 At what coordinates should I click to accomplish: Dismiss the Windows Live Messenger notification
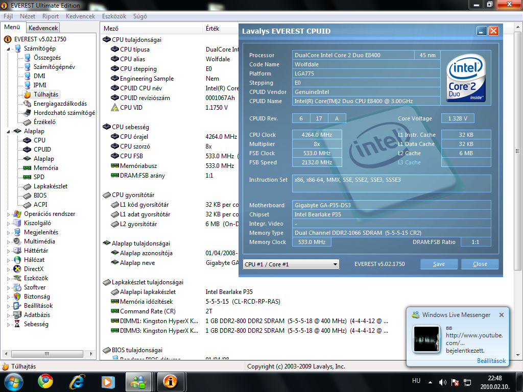click(x=502, y=314)
